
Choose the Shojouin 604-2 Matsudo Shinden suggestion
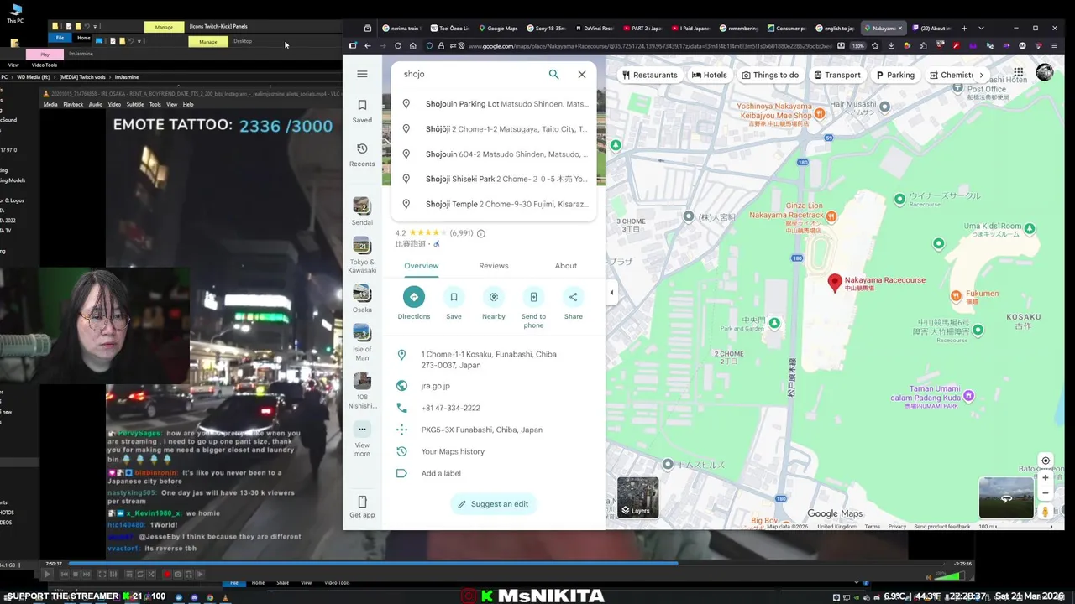494,154
